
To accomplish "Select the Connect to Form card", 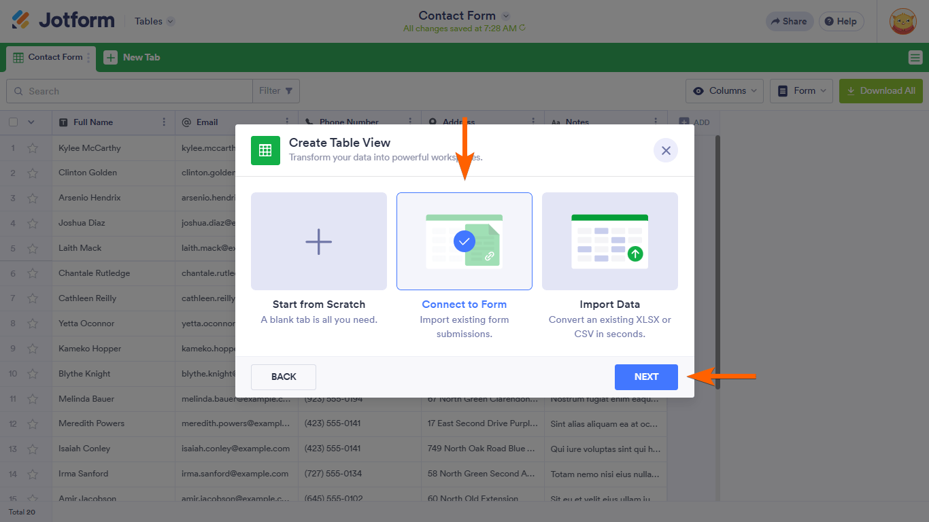I will tap(464, 241).
